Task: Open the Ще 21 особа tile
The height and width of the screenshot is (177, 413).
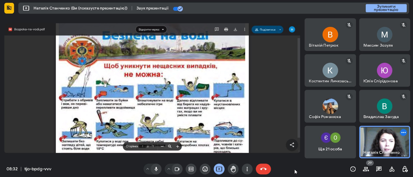Action: 330,142
